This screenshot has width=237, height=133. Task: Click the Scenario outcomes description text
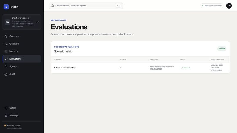coord(92,34)
